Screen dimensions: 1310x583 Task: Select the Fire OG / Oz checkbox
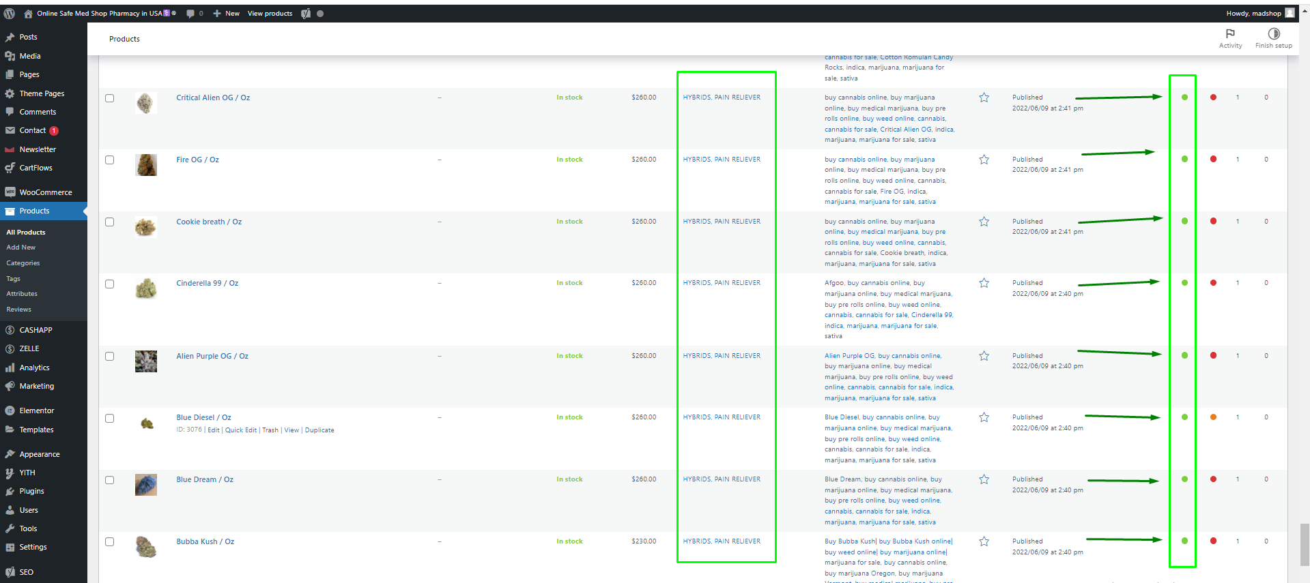pos(109,160)
